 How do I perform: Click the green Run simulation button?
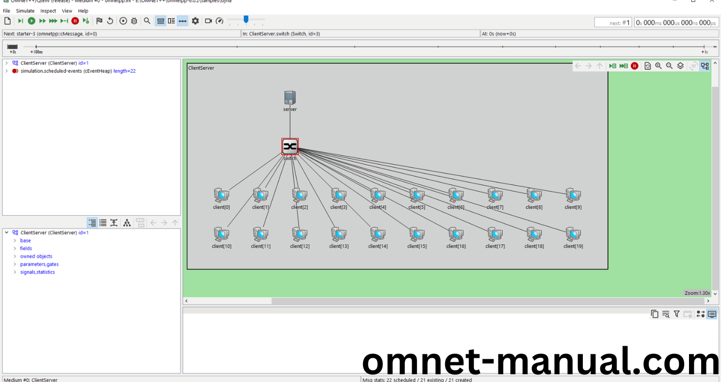pos(32,21)
